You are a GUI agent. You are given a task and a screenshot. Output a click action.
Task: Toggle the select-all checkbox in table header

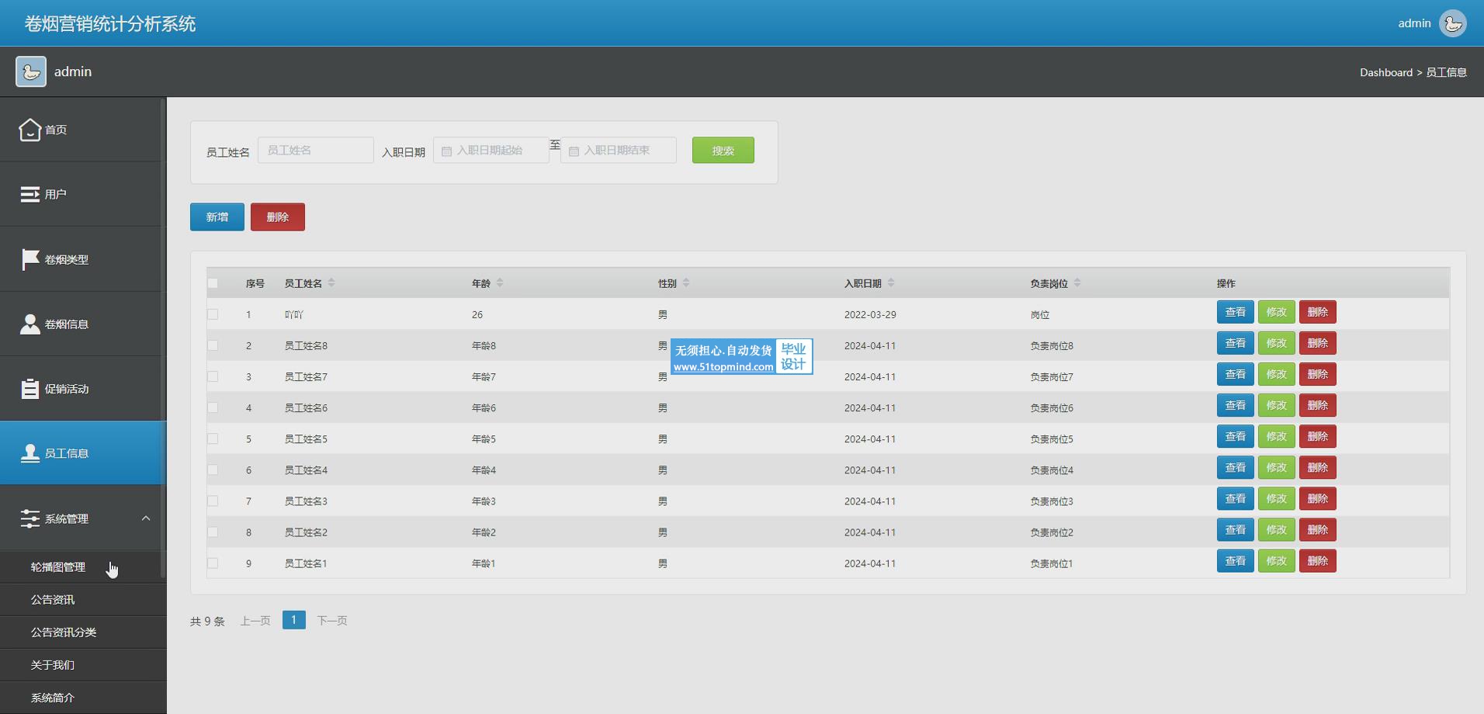(x=213, y=283)
